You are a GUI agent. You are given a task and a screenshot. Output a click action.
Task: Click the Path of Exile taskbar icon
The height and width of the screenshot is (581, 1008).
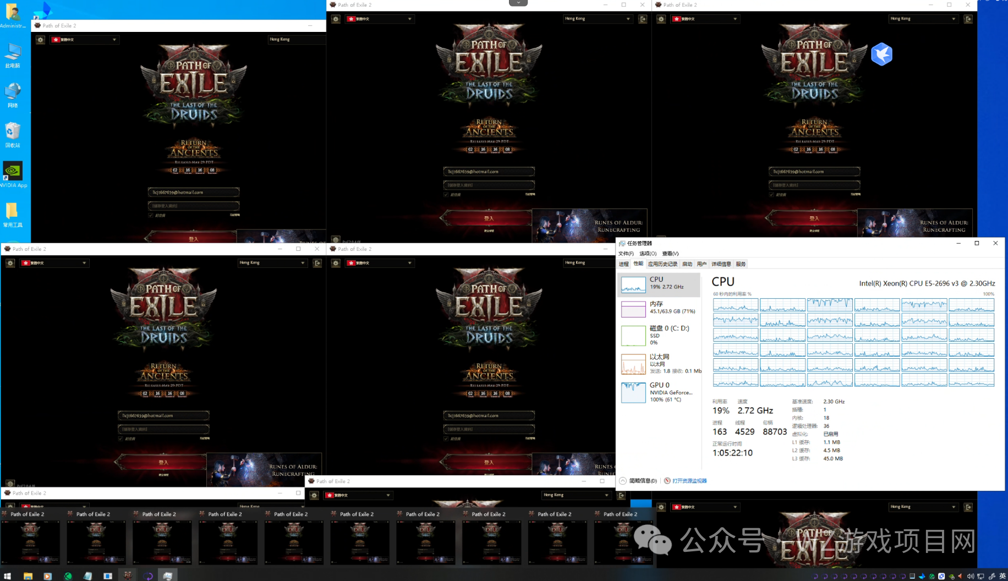tap(128, 575)
